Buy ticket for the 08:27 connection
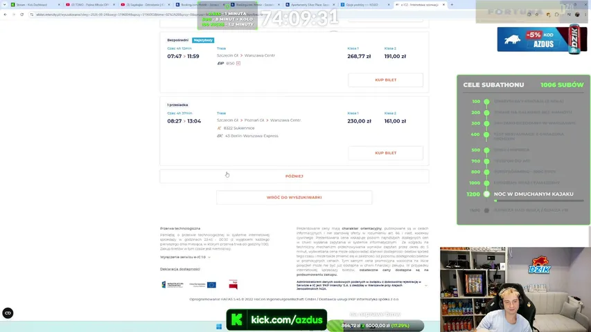The image size is (591, 332). click(386, 153)
